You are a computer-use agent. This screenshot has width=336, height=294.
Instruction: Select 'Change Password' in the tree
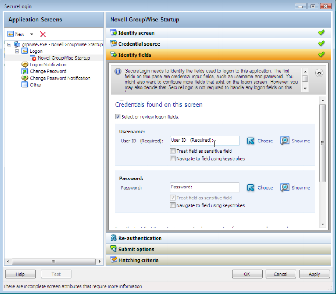tap(48, 71)
